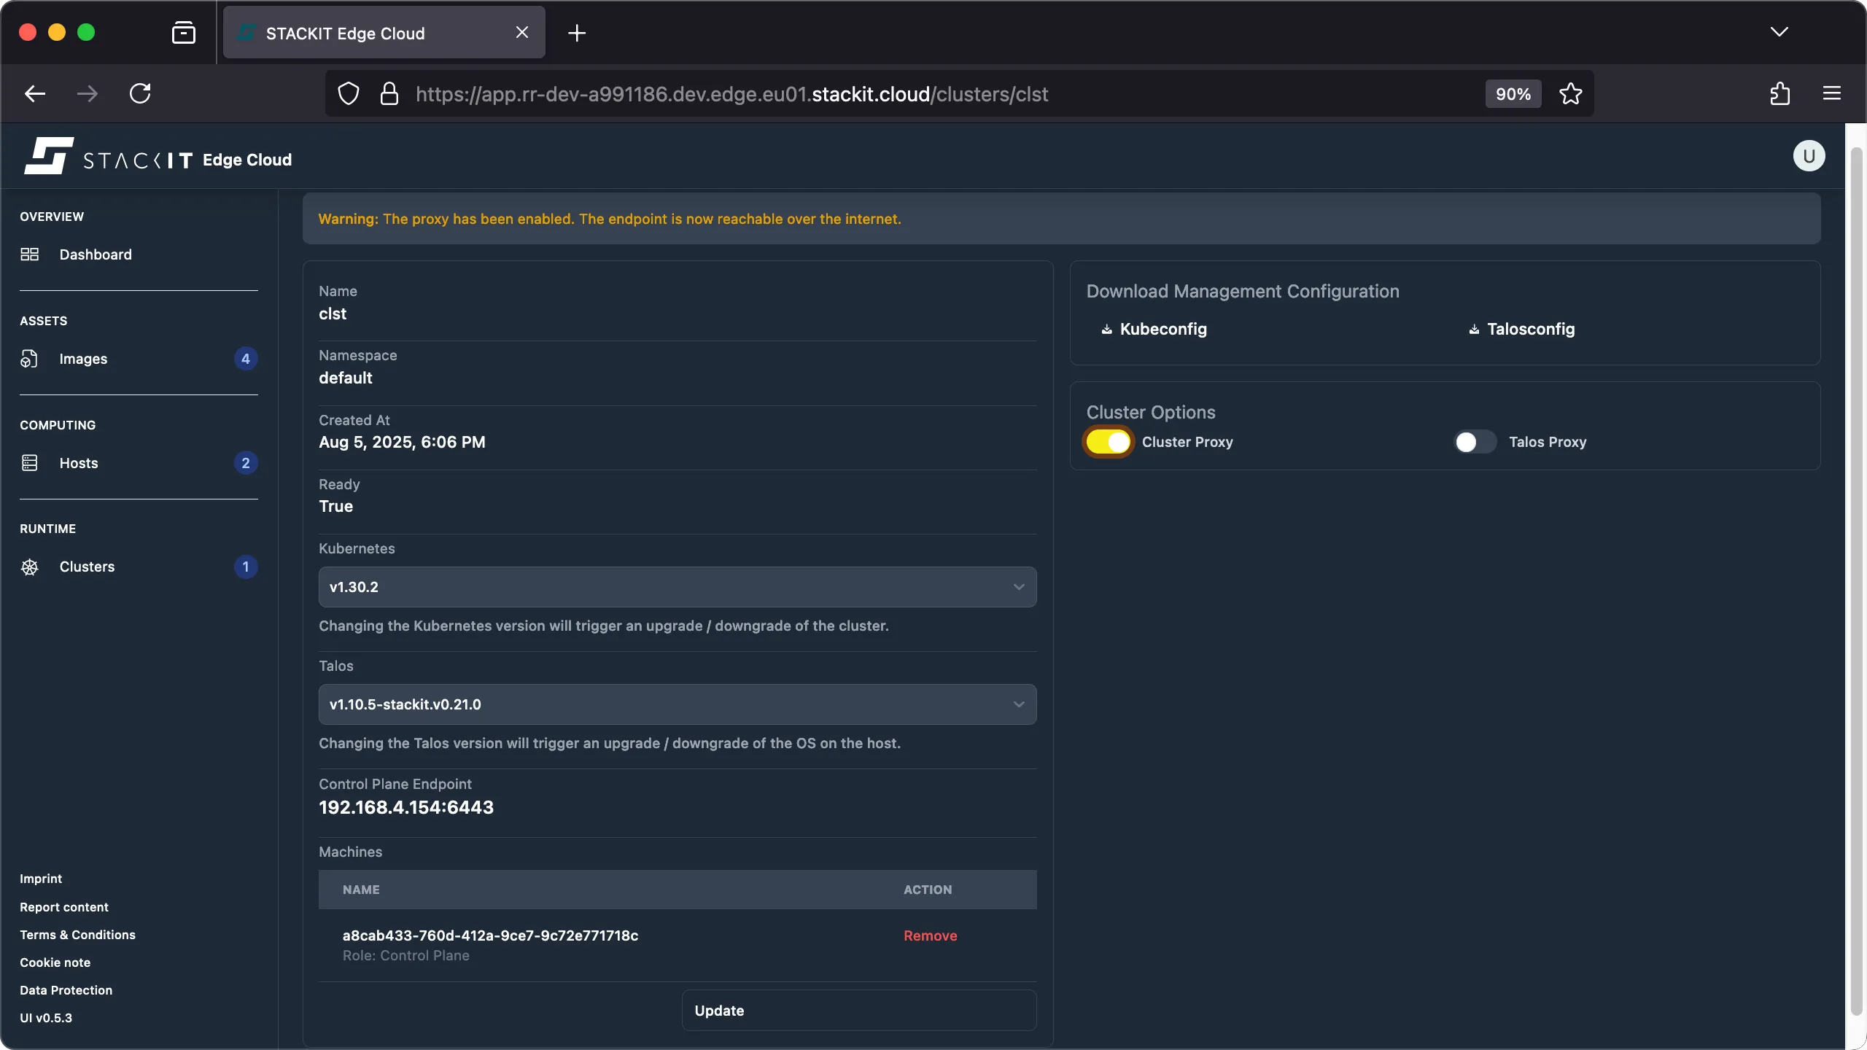Expand the Talos version dropdown

(x=676, y=704)
